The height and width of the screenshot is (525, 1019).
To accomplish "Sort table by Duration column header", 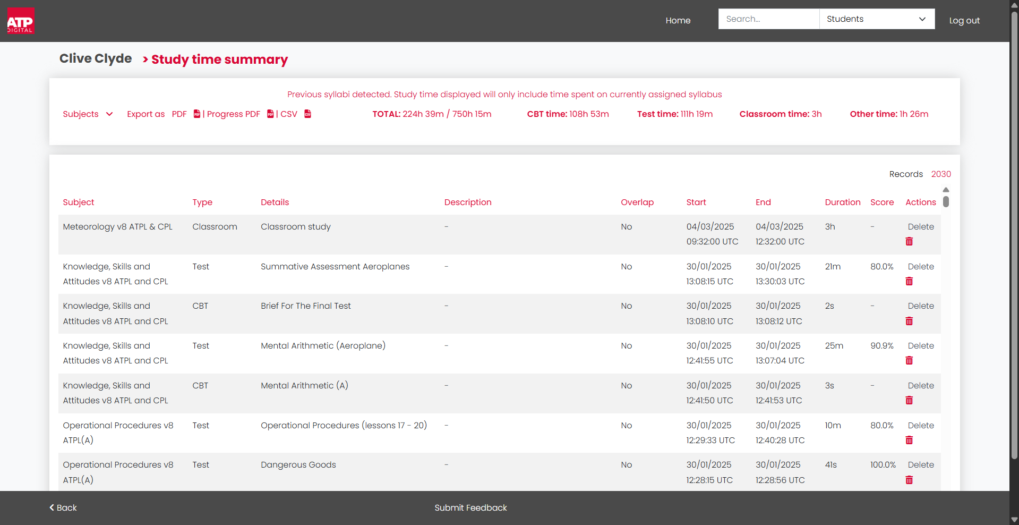I will 842,202.
